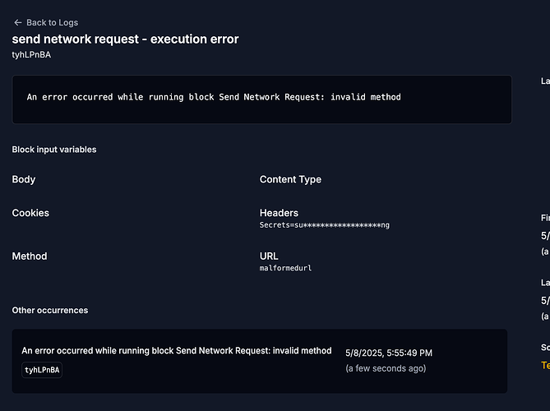550x411 pixels.
Task: Select the tyhLPnBA ID below the title
Action: 31,54
